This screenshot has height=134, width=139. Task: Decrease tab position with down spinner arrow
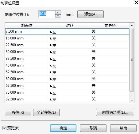[58, 16]
